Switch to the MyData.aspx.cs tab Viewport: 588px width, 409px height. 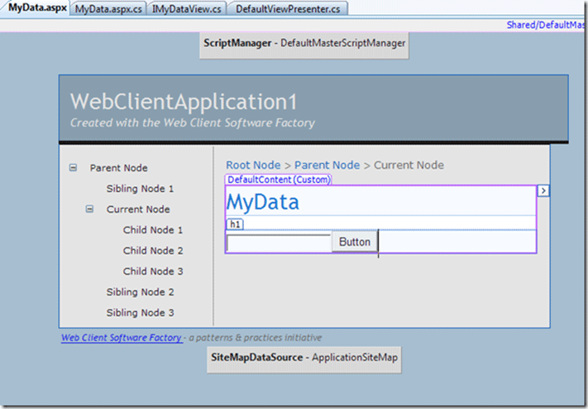108,8
